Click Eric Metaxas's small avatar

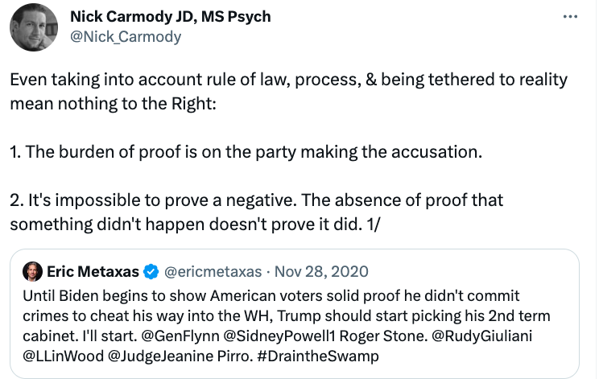coord(32,271)
